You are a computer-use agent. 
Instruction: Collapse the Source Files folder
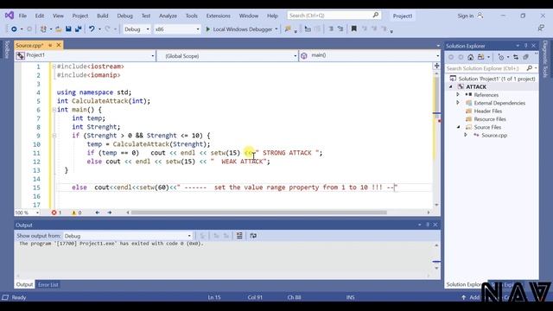click(458, 127)
